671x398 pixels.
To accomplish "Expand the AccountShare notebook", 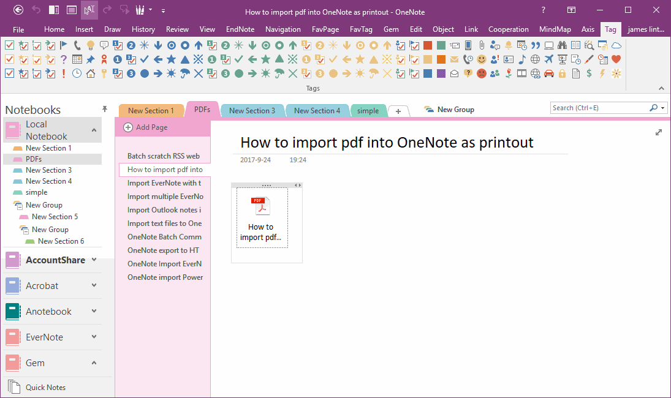I will coord(94,260).
